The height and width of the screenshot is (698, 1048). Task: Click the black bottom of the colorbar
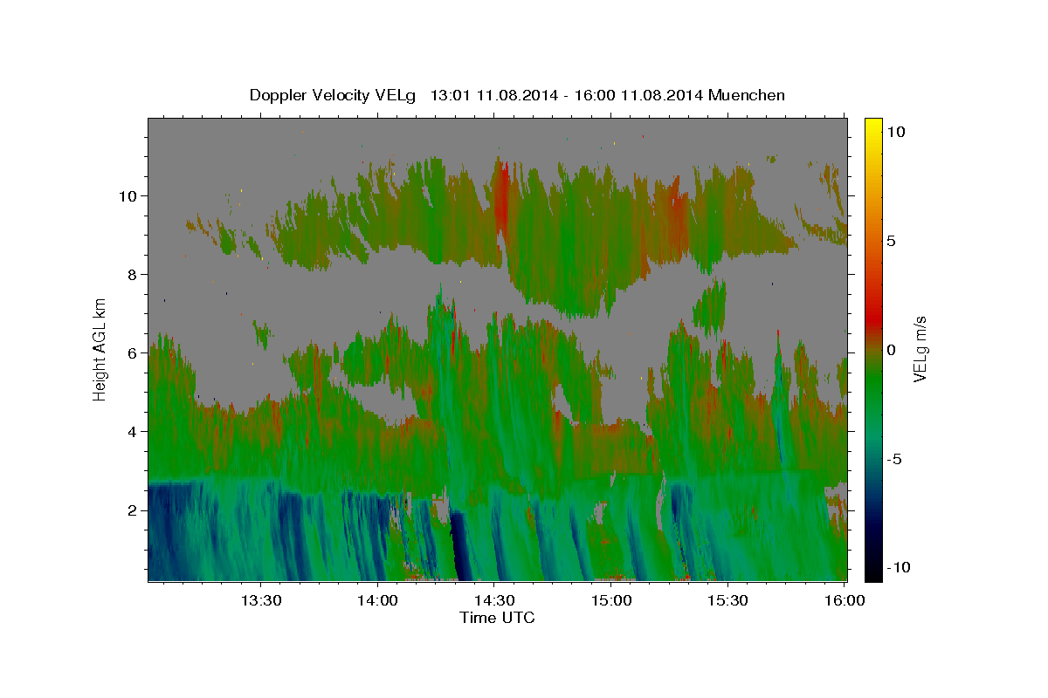click(872, 571)
